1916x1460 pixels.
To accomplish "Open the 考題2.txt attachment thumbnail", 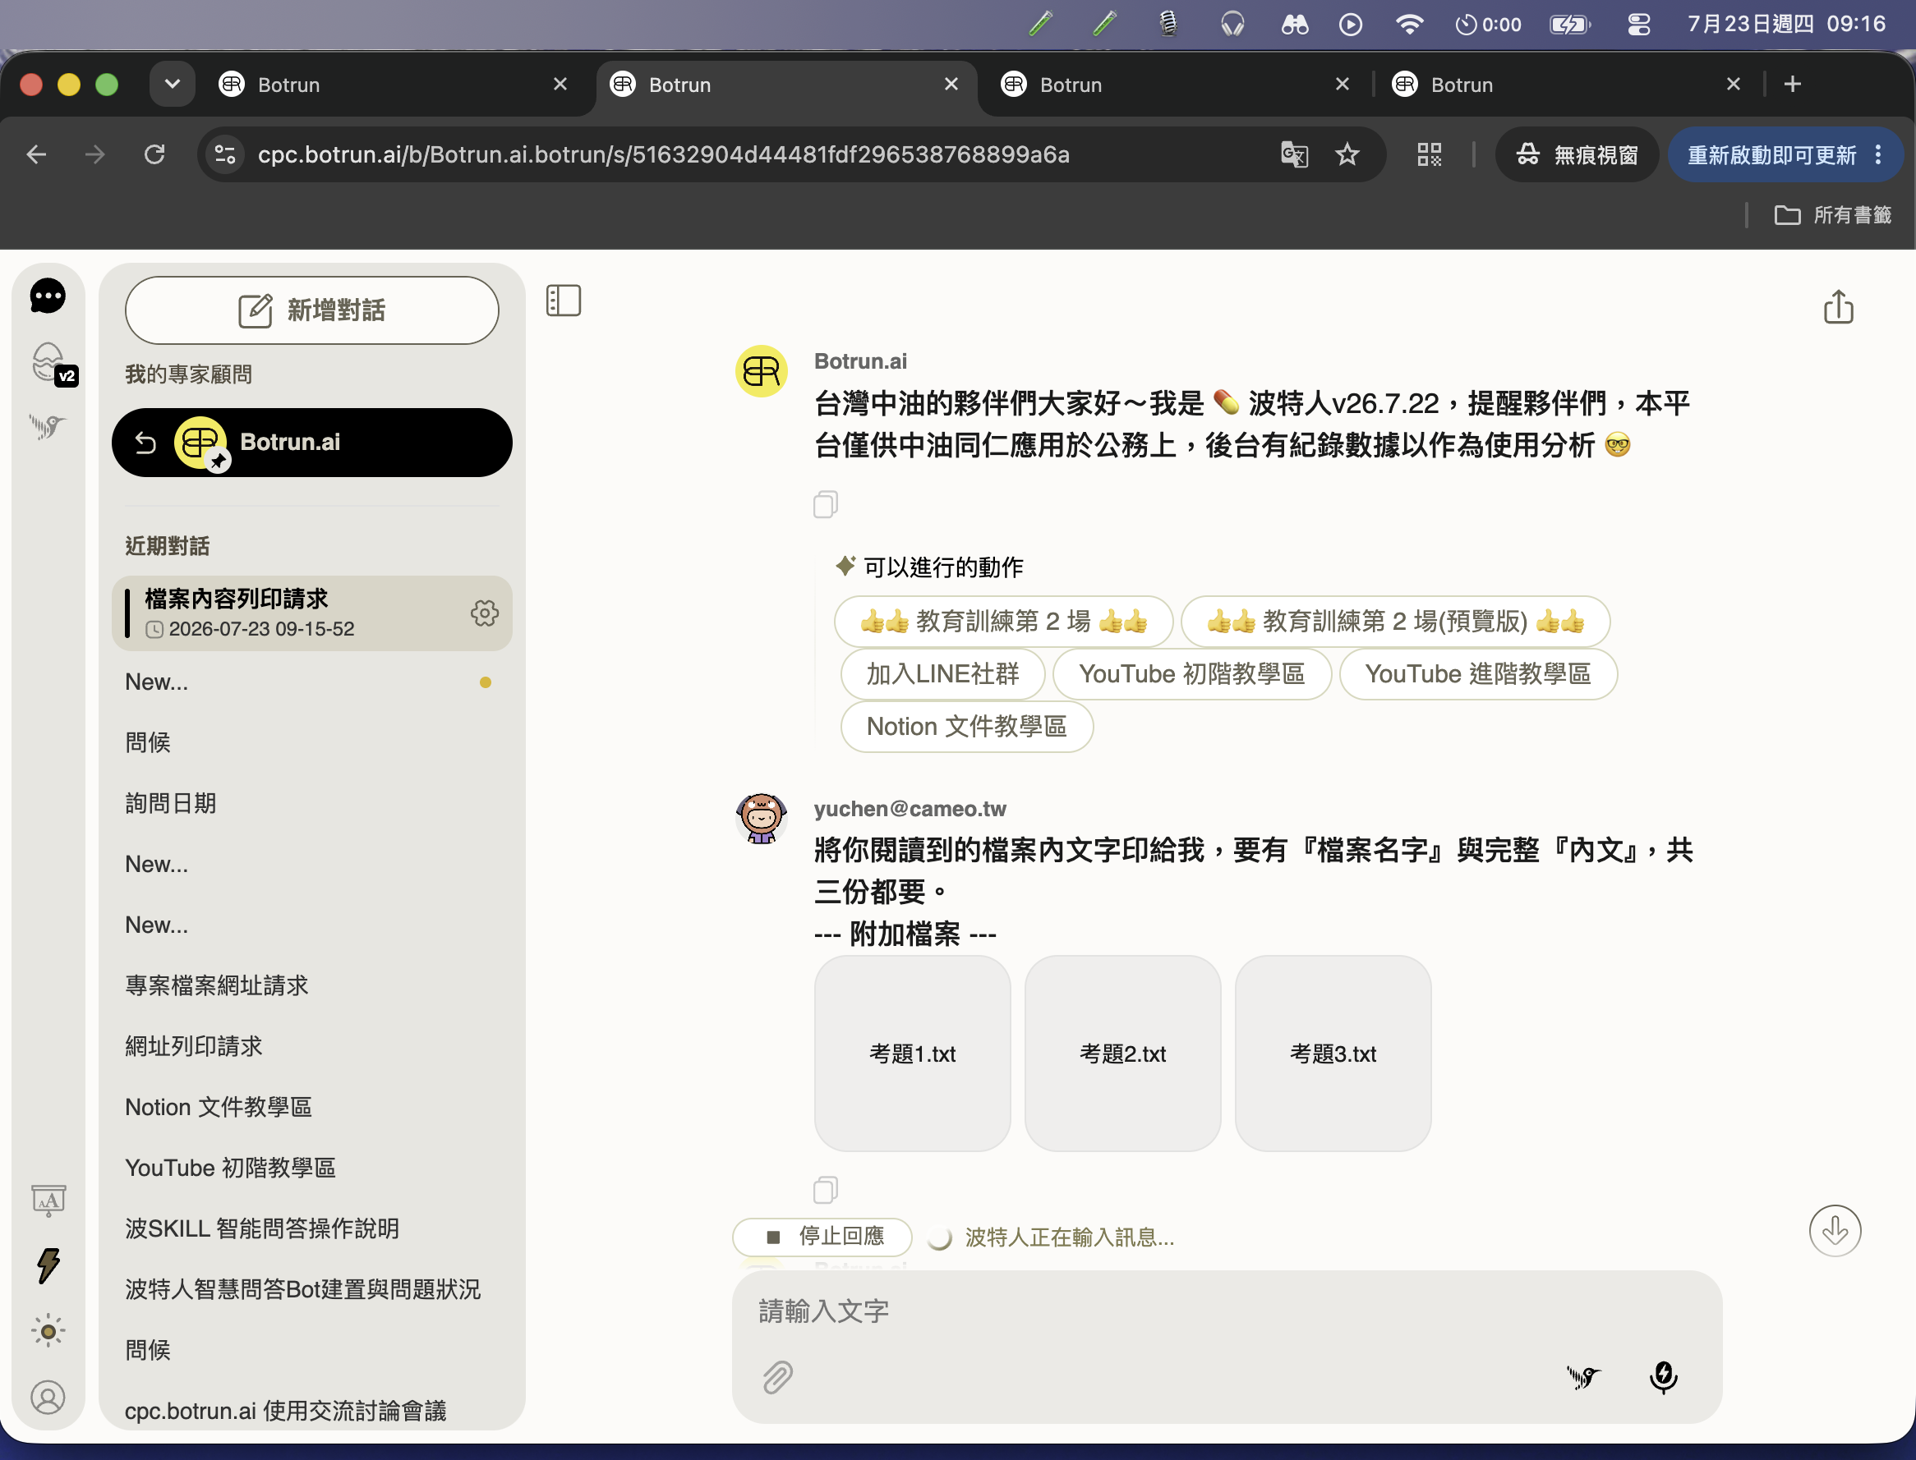I will coord(1122,1054).
